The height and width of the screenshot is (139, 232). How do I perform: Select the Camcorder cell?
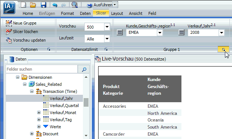pyautogui.click(x=114, y=134)
